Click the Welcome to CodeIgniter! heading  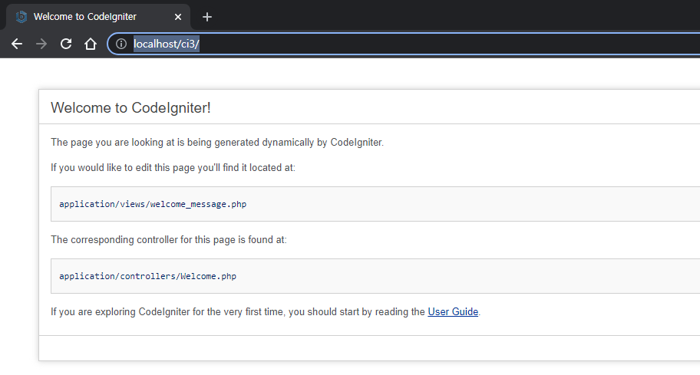tap(130, 108)
